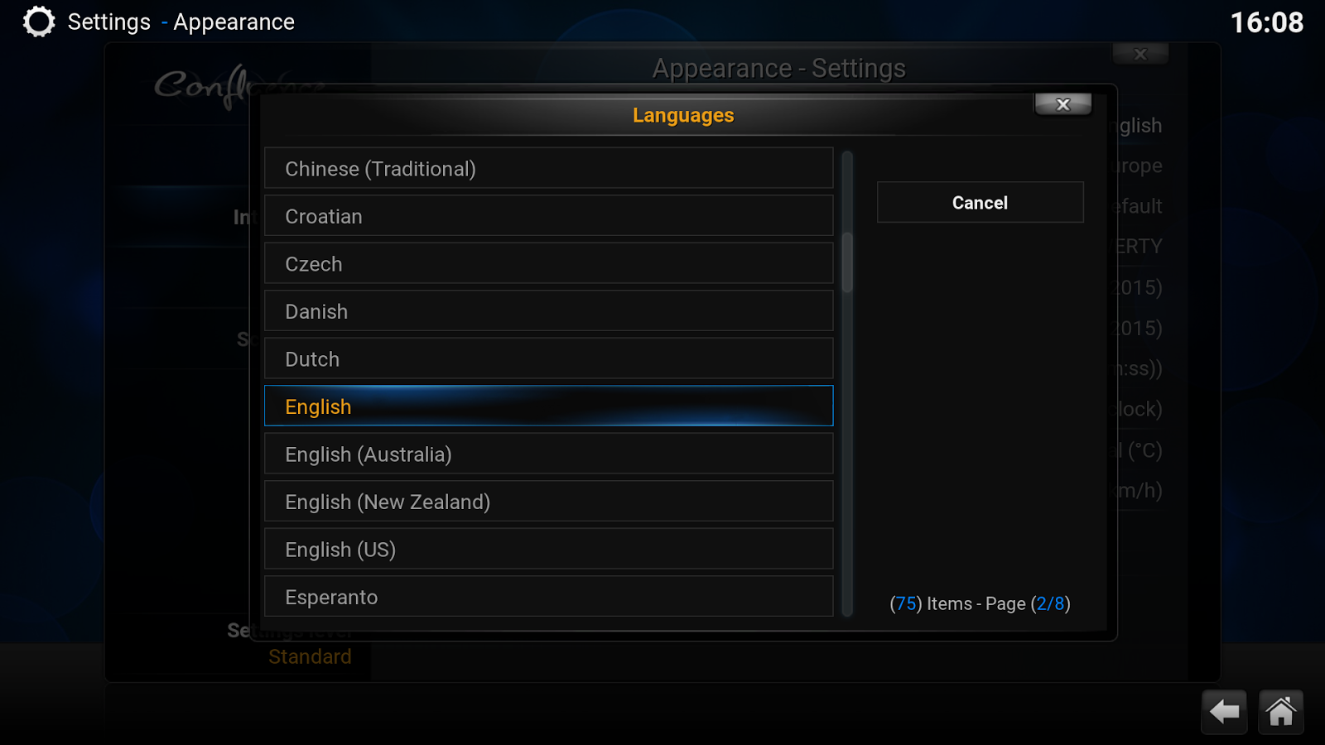Image resolution: width=1325 pixels, height=745 pixels.
Task: Select English (Australia)
Action: click(549, 454)
